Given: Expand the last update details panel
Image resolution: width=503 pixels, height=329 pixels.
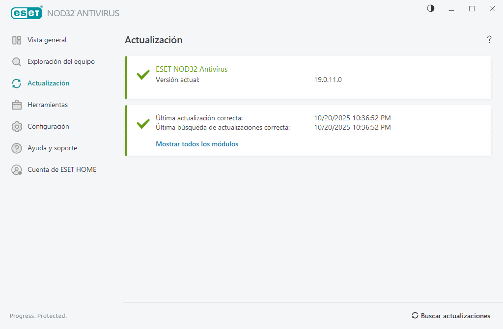Looking at the screenshot, I should [308, 131].
